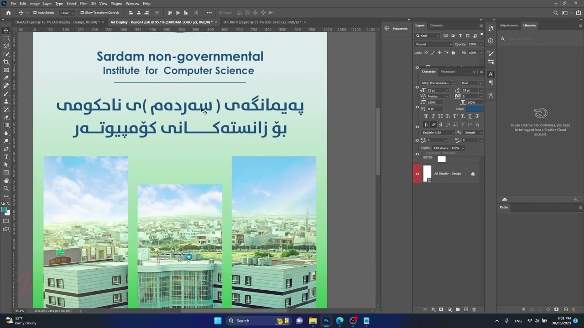Screen dimensions: 584x328
Task: Select the Rectangular Marquee tool
Action: pyautogui.click(x=6, y=38)
